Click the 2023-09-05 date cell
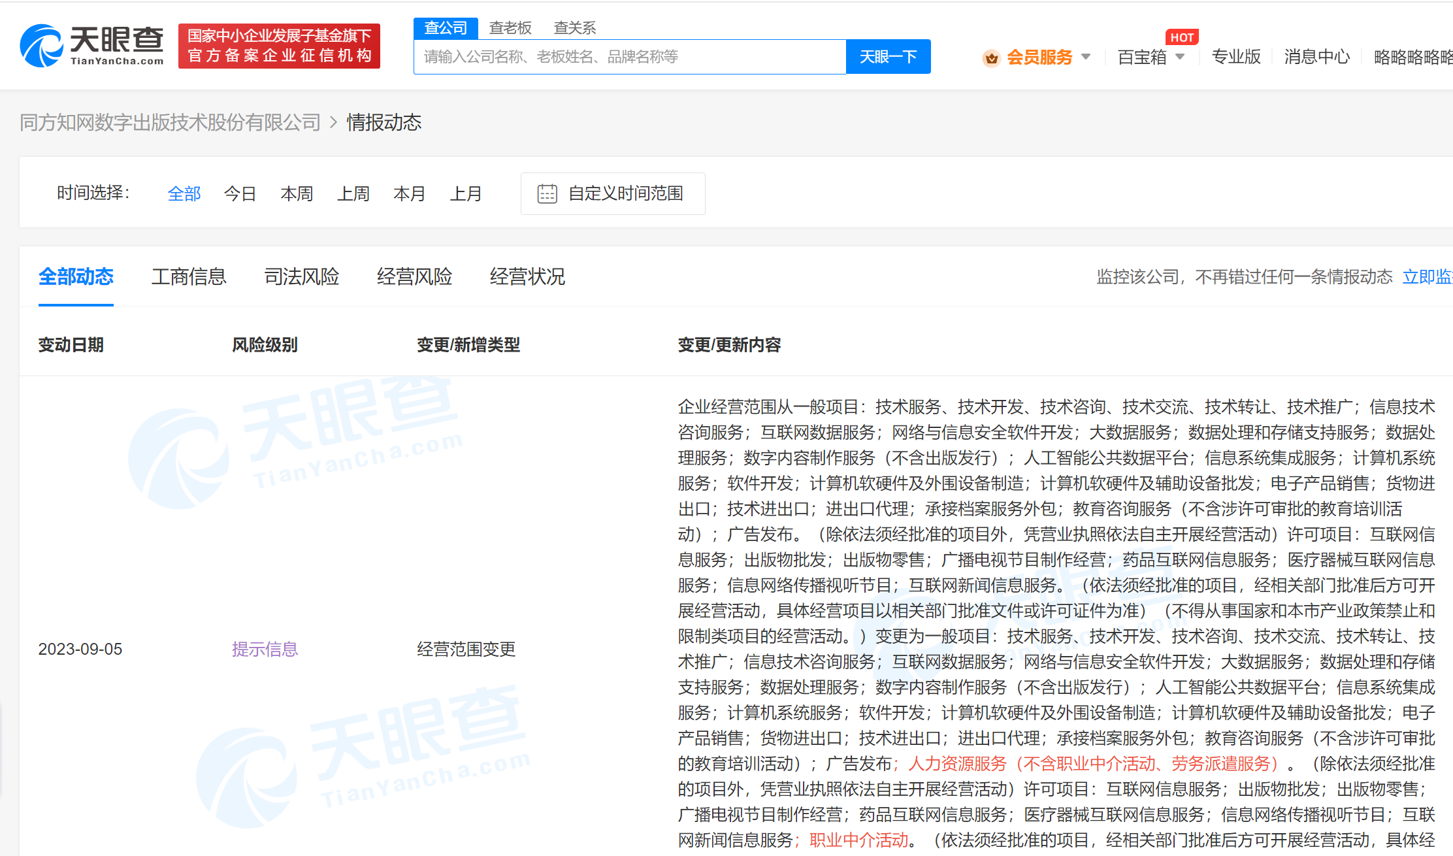 click(x=80, y=649)
